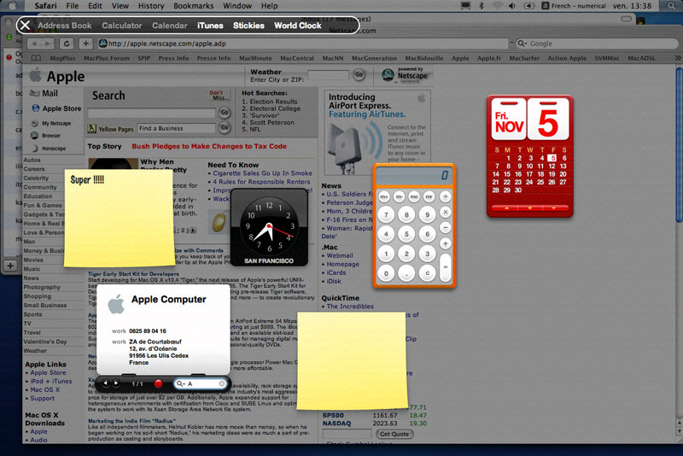Select Calculator in the widget bar
Image resolution: width=683 pixels, height=456 pixels.
point(122,26)
